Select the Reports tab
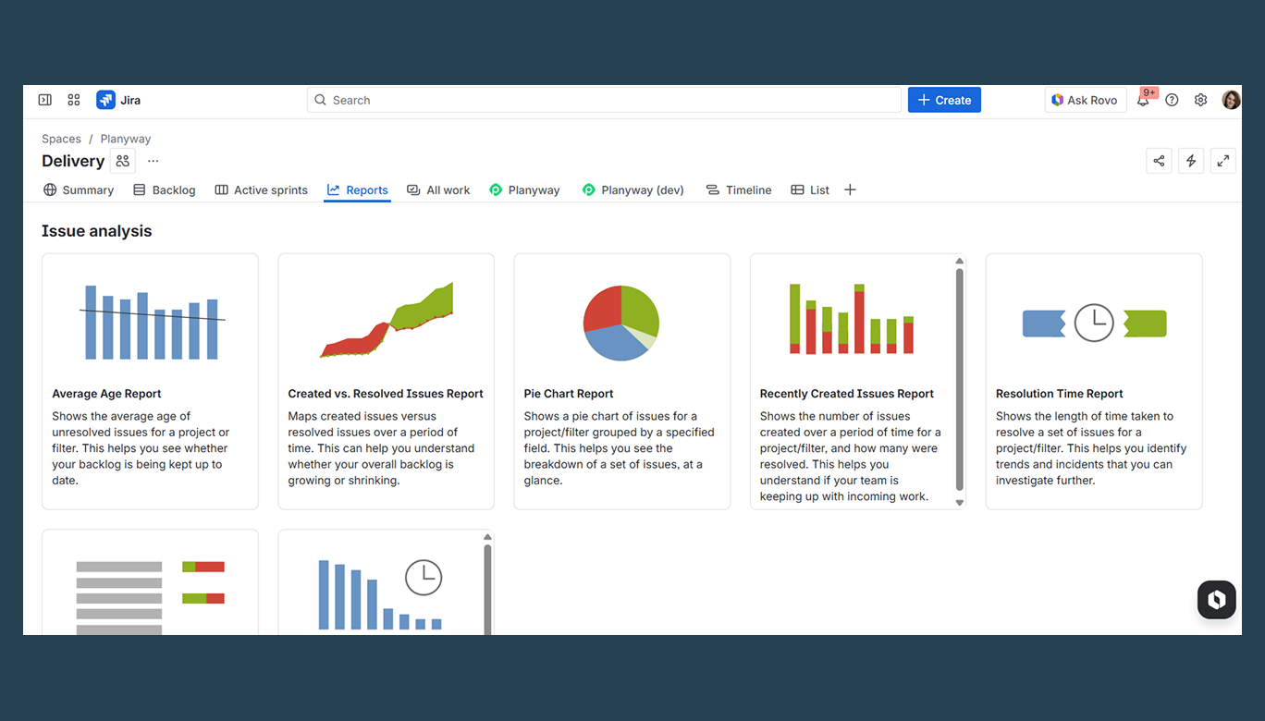The width and height of the screenshot is (1265, 721). pyautogui.click(x=357, y=189)
